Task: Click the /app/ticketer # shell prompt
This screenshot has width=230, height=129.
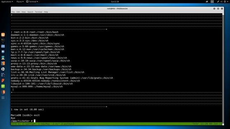Action: click(x=22, y=121)
